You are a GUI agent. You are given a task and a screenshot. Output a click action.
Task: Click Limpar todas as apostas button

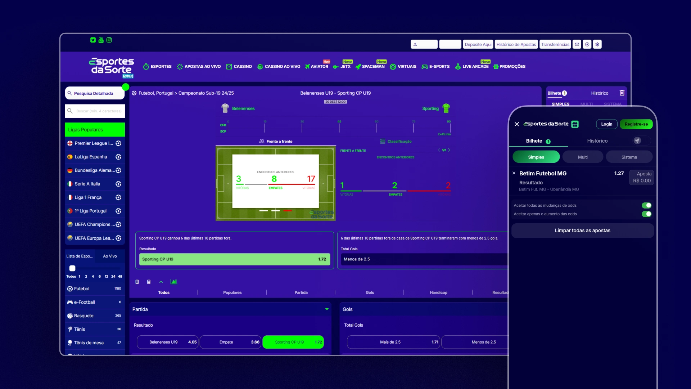pyautogui.click(x=582, y=231)
